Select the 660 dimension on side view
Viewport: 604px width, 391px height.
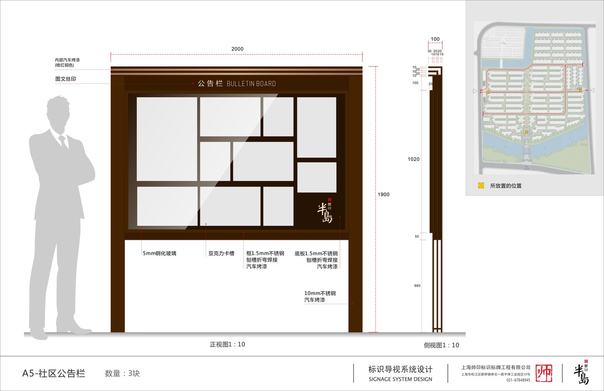417,286
